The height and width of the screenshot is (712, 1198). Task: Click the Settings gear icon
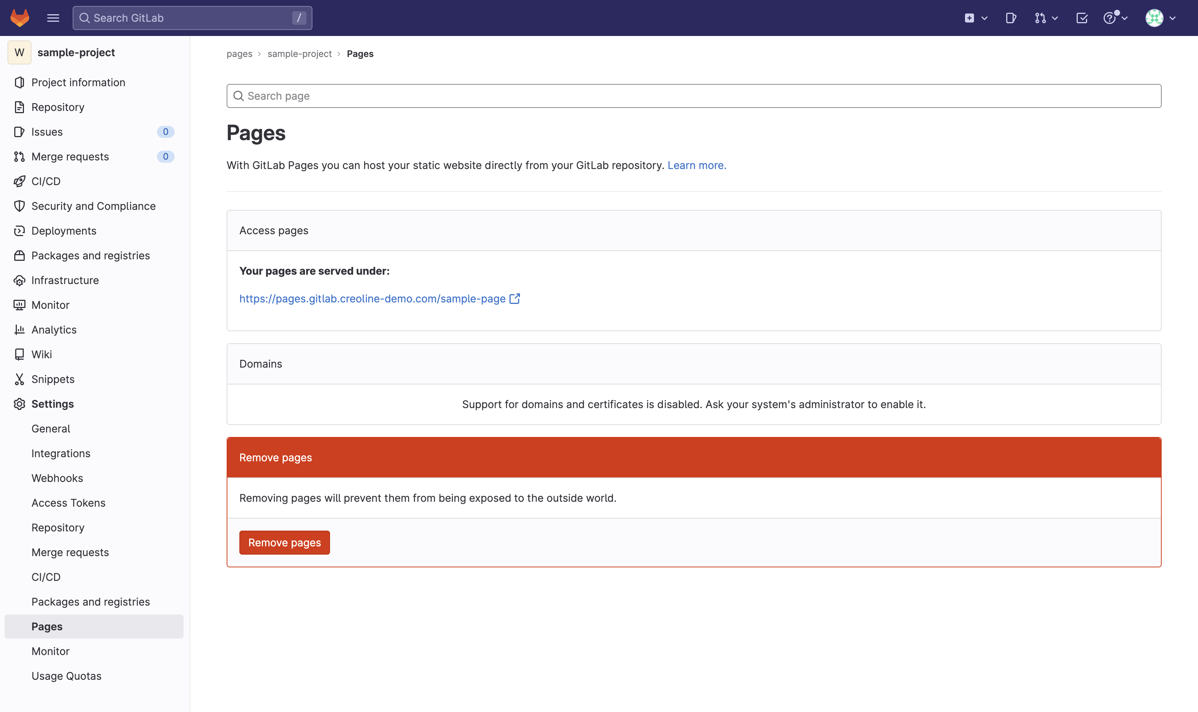click(19, 404)
